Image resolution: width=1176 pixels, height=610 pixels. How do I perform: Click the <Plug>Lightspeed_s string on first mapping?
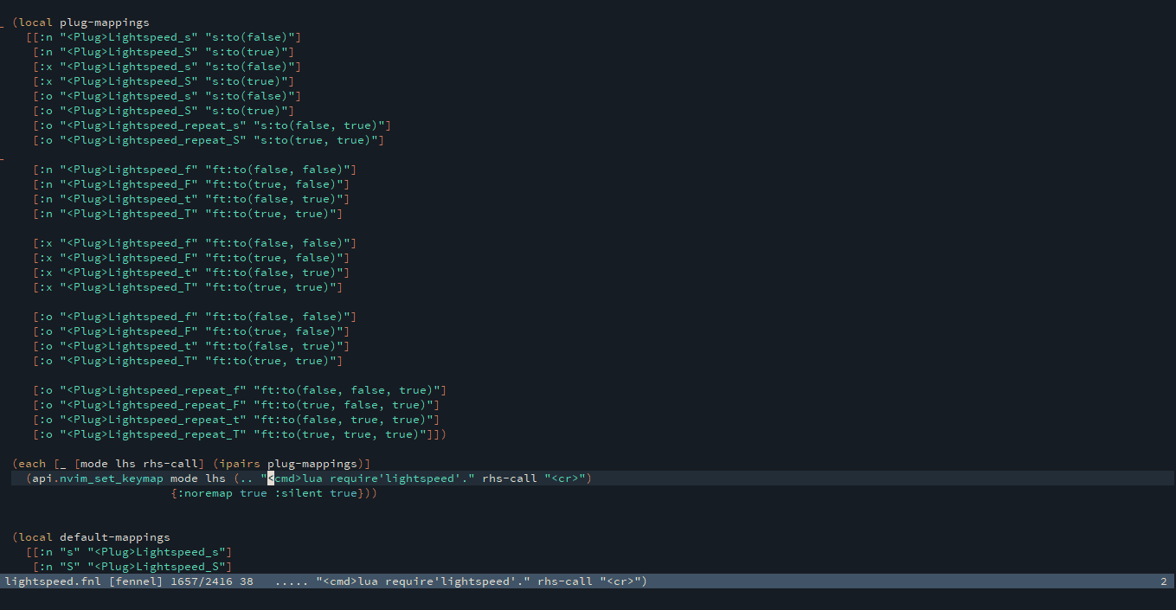coord(130,36)
